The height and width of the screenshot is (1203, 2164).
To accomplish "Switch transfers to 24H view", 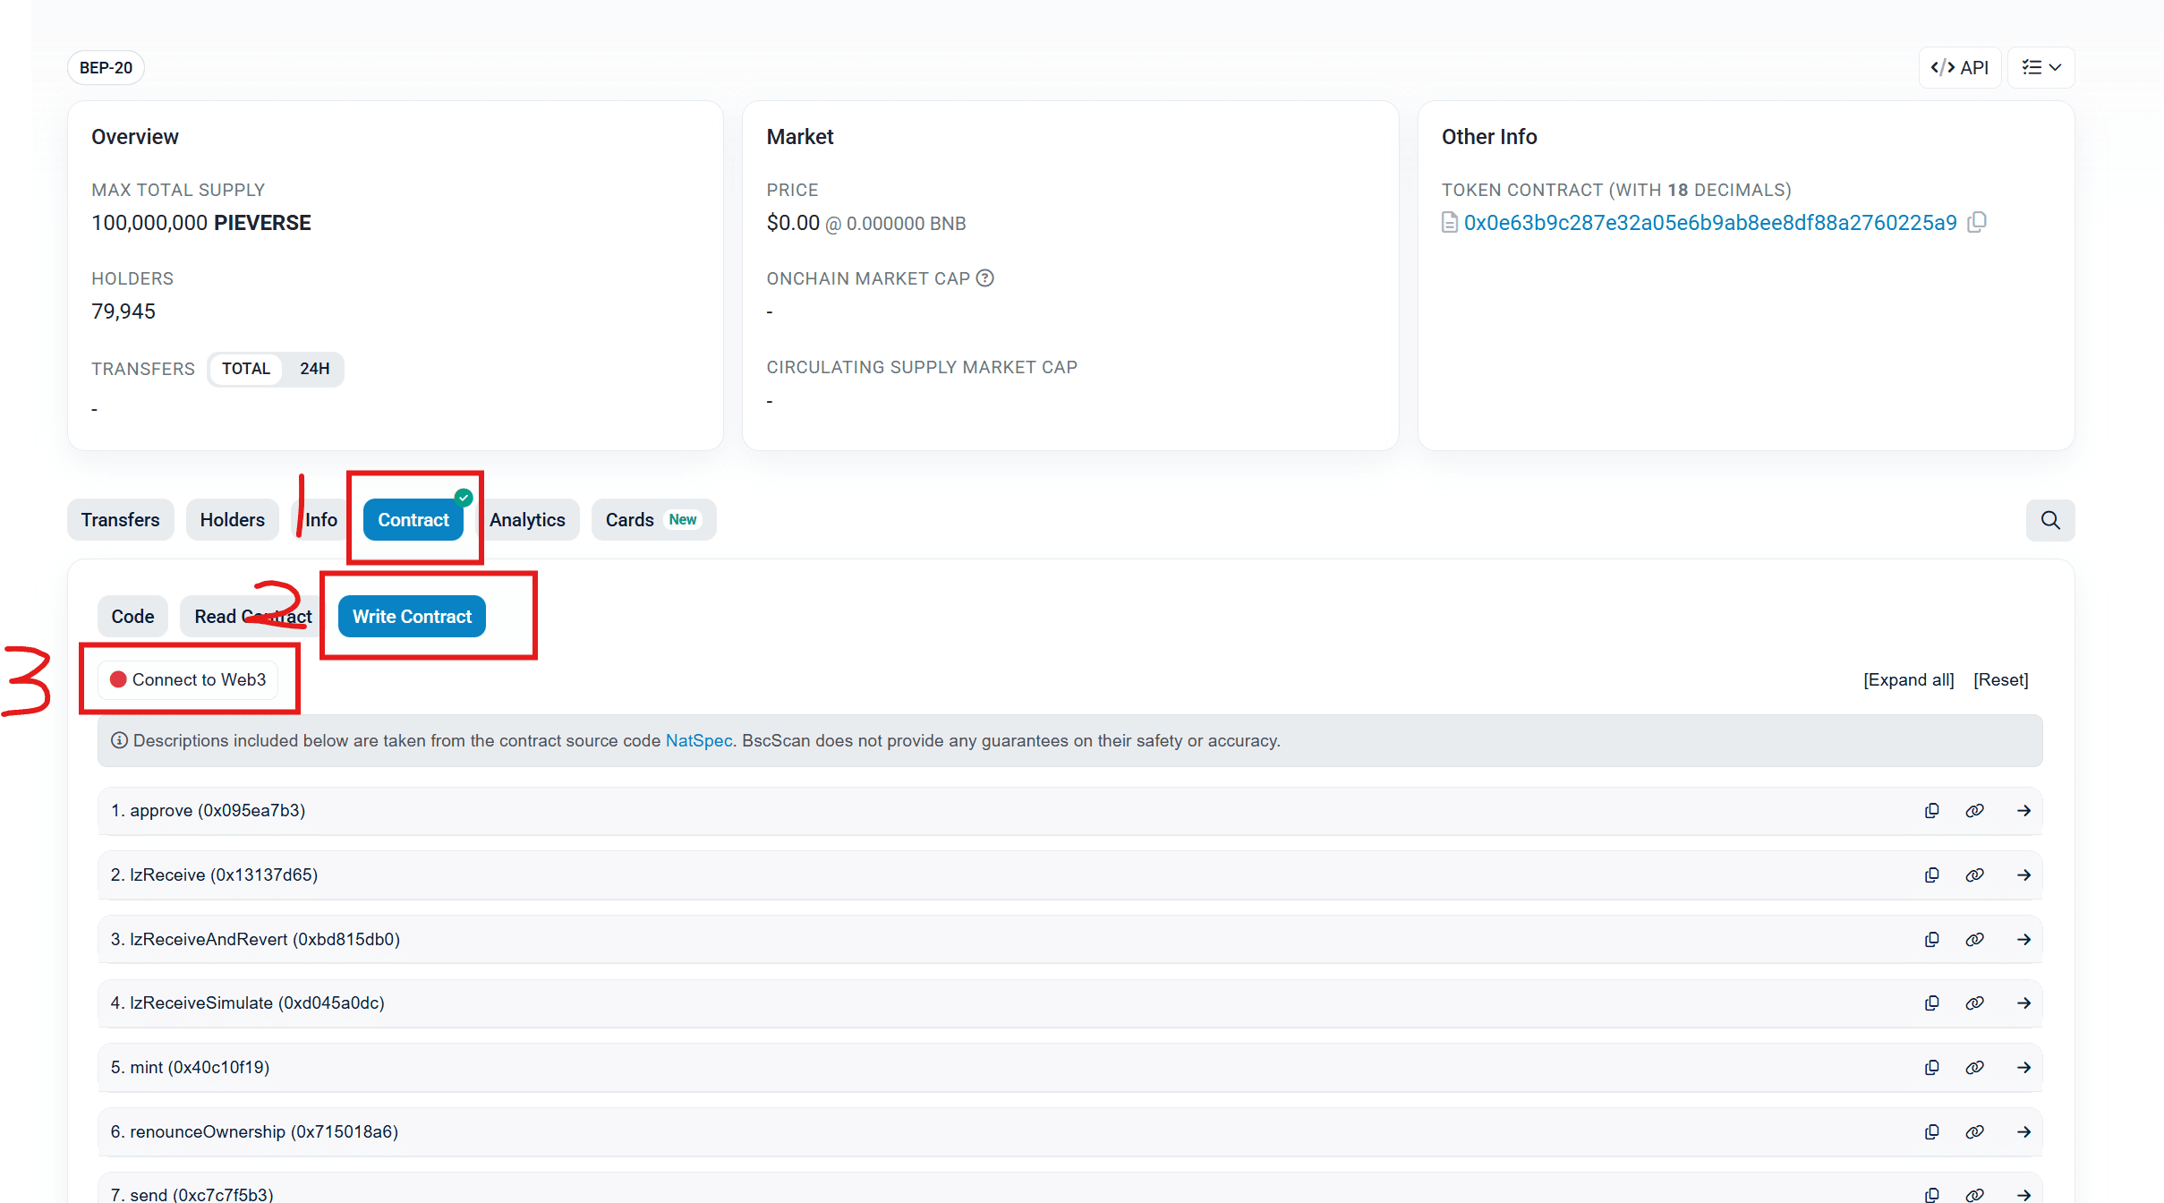I will [x=314, y=369].
